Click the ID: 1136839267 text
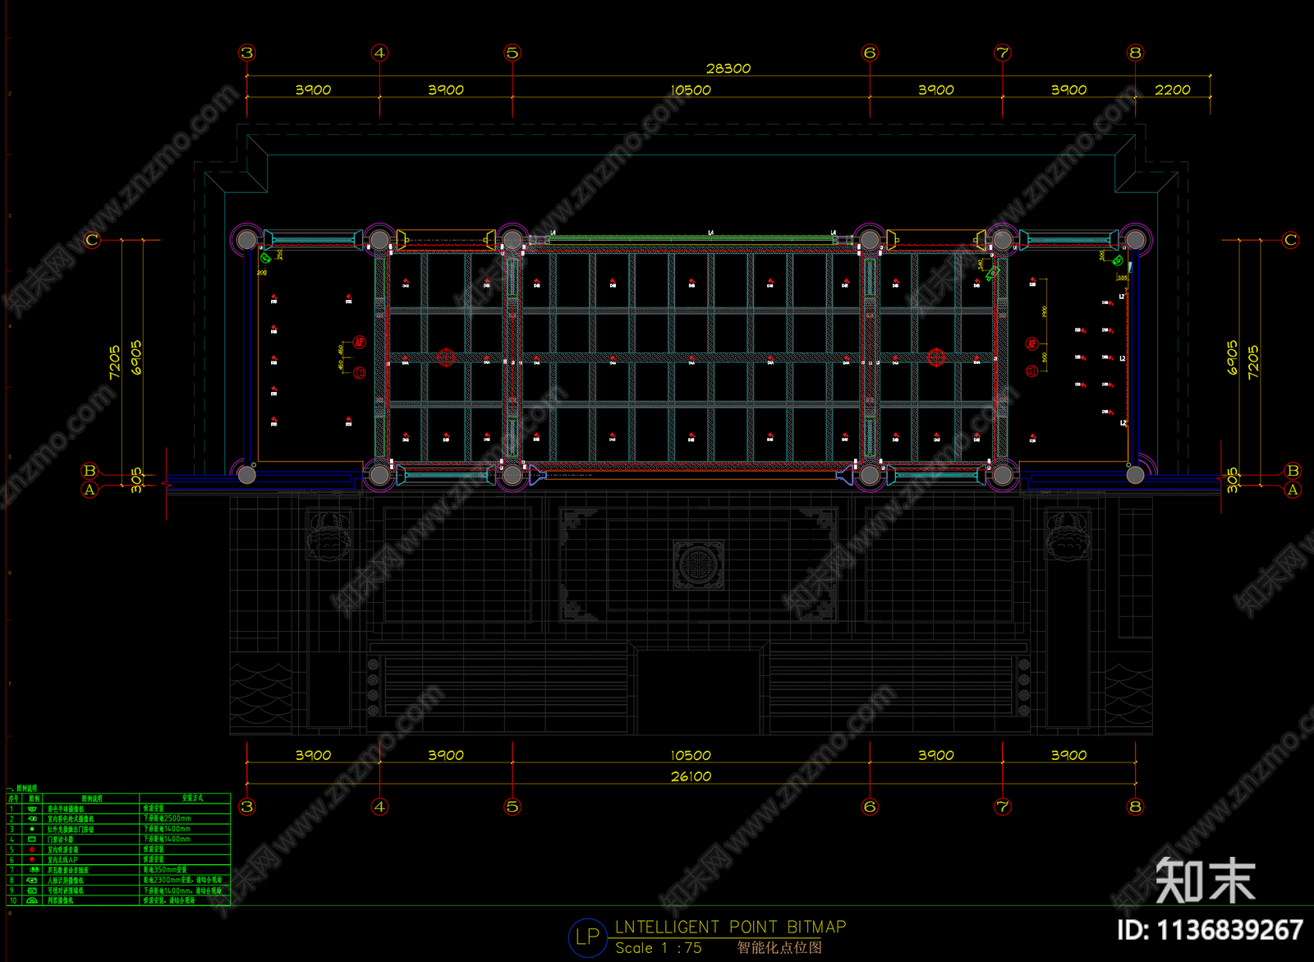The height and width of the screenshot is (962, 1314). click(1210, 930)
